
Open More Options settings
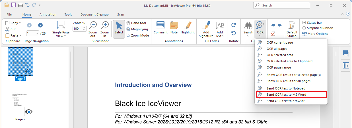click(x=315, y=34)
